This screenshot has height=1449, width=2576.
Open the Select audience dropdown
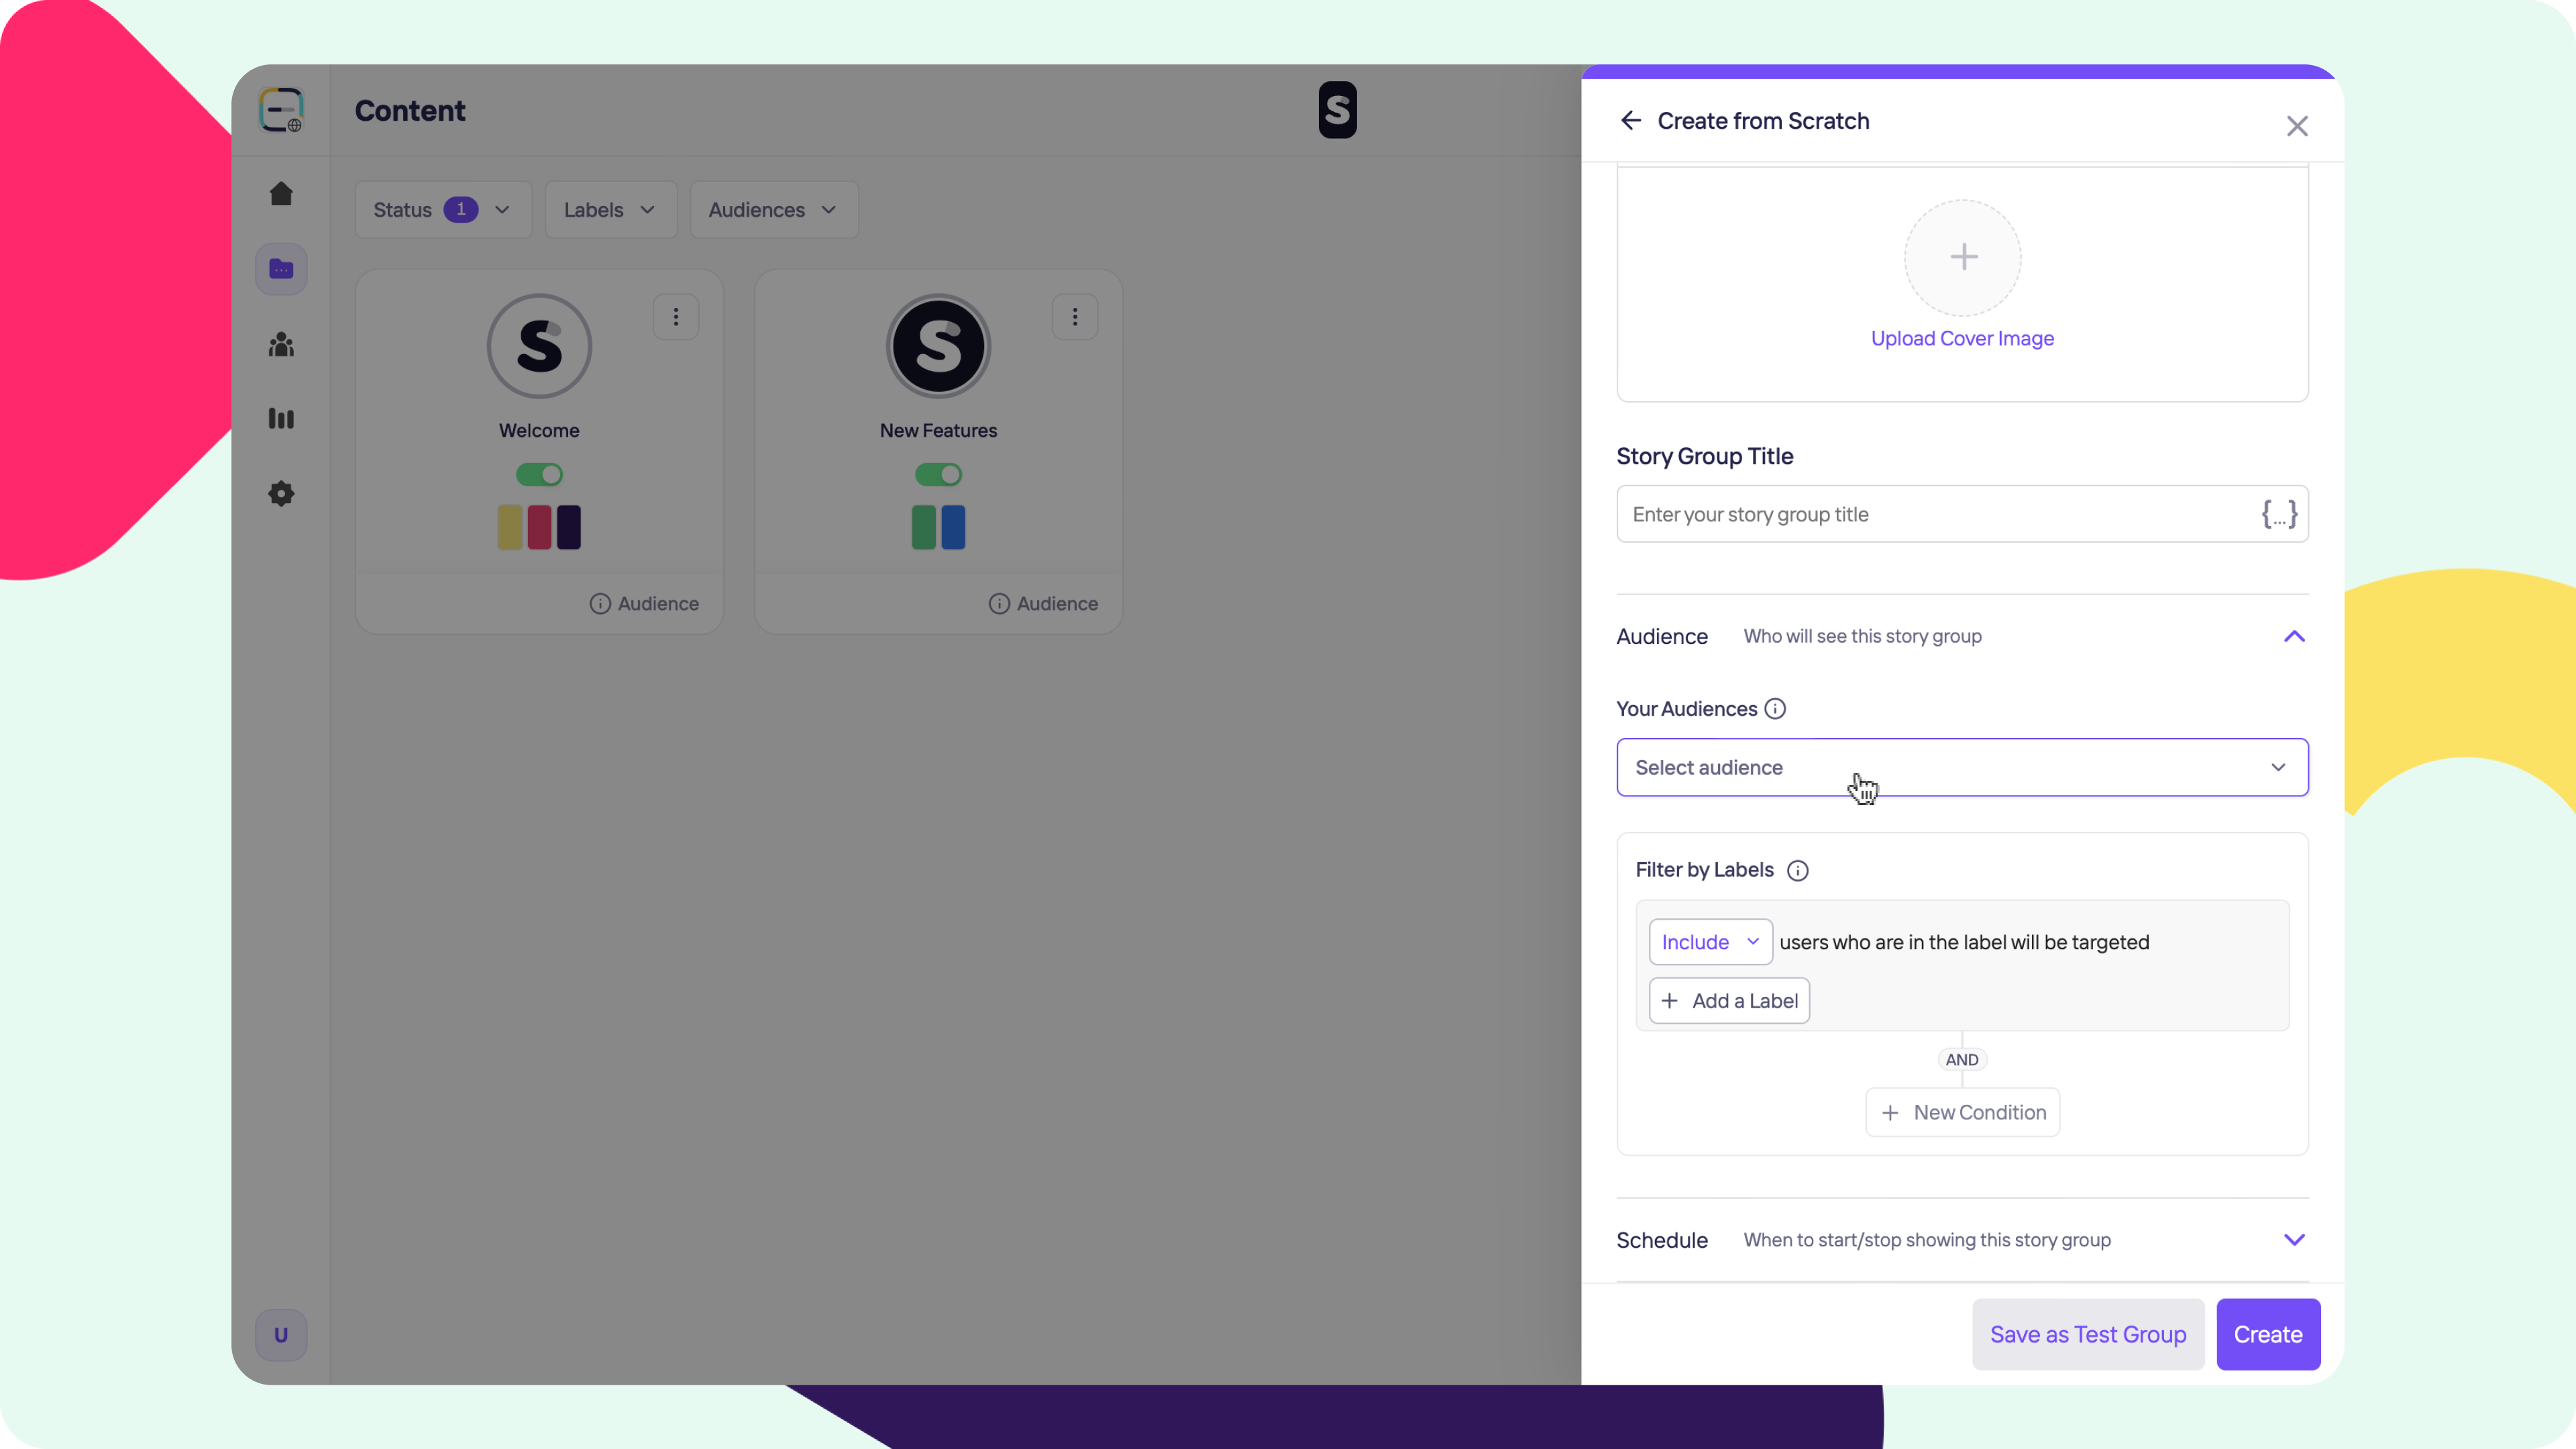1961,767
